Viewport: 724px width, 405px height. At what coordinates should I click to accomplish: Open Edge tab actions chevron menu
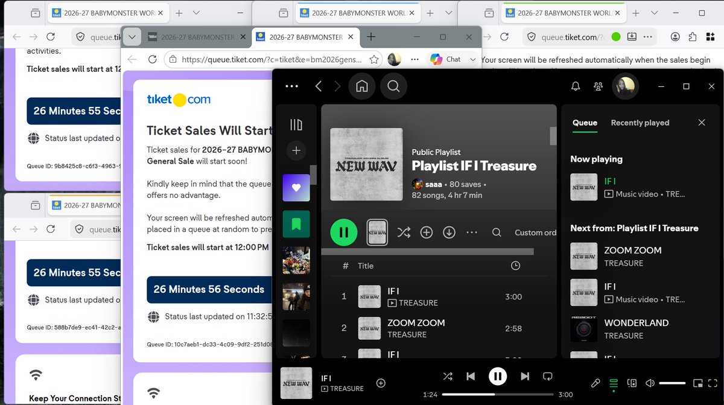click(132, 37)
